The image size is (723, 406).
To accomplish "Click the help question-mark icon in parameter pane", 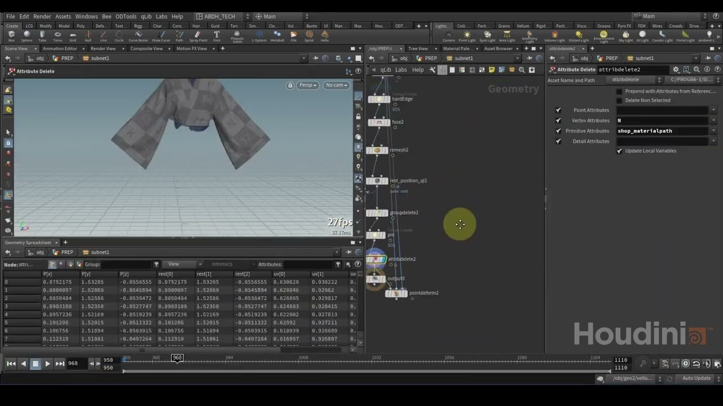I will (717, 69).
